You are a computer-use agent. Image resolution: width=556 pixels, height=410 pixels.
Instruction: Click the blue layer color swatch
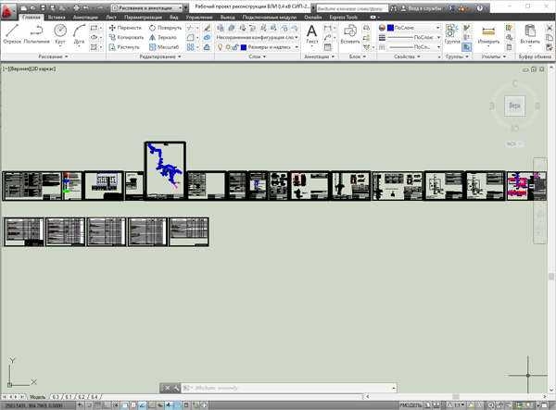244,46
